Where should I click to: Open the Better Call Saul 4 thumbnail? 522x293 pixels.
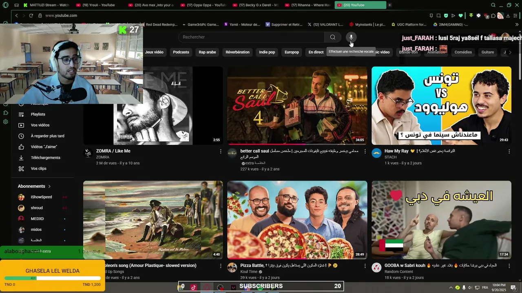tap(297, 105)
